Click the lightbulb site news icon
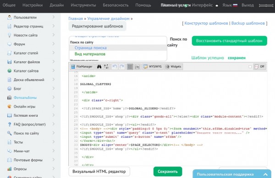 [x=10, y=35]
